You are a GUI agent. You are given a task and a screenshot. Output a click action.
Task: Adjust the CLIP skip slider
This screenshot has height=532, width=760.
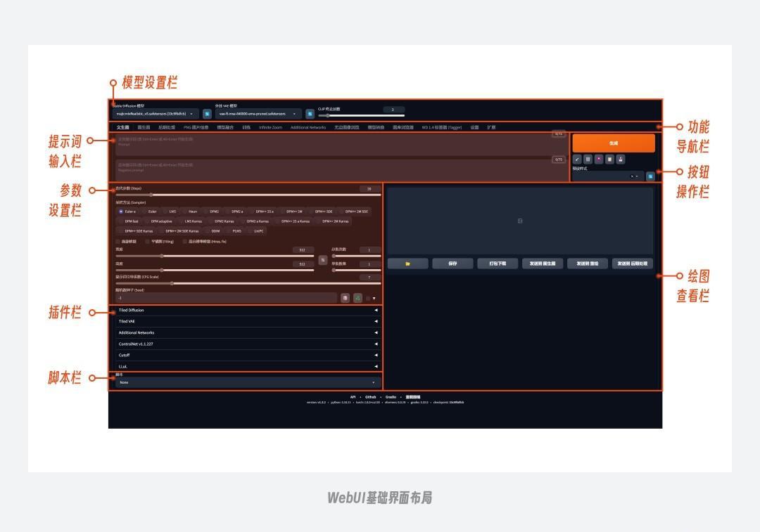[361, 116]
